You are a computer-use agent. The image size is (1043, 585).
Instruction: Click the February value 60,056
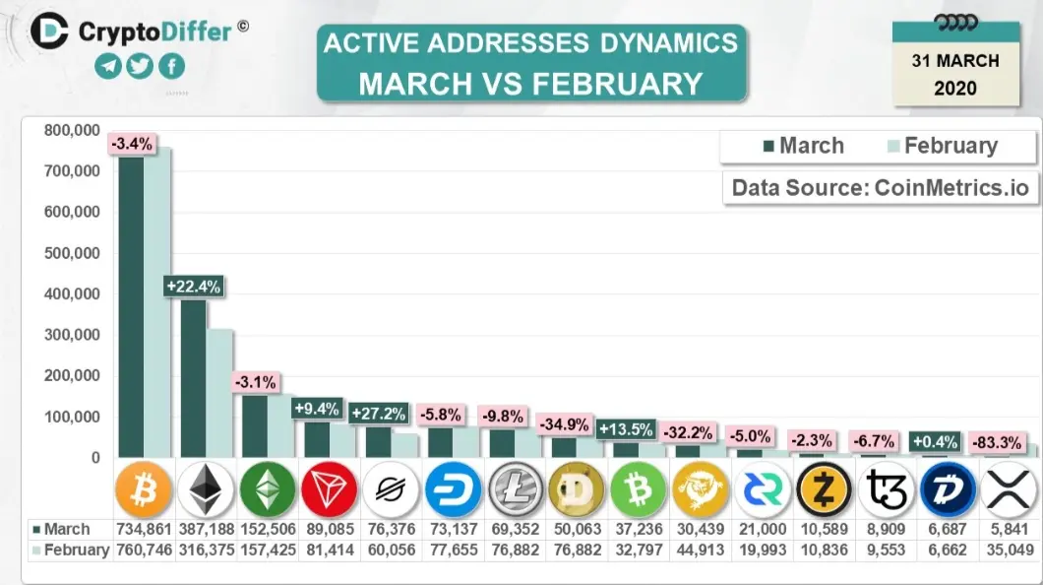pyautogui.click(x=392, y=551)
